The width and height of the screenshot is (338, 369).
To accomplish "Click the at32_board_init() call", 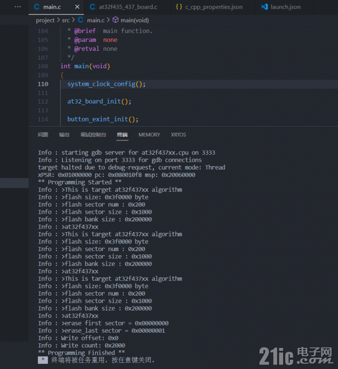I will click(99, 101).
